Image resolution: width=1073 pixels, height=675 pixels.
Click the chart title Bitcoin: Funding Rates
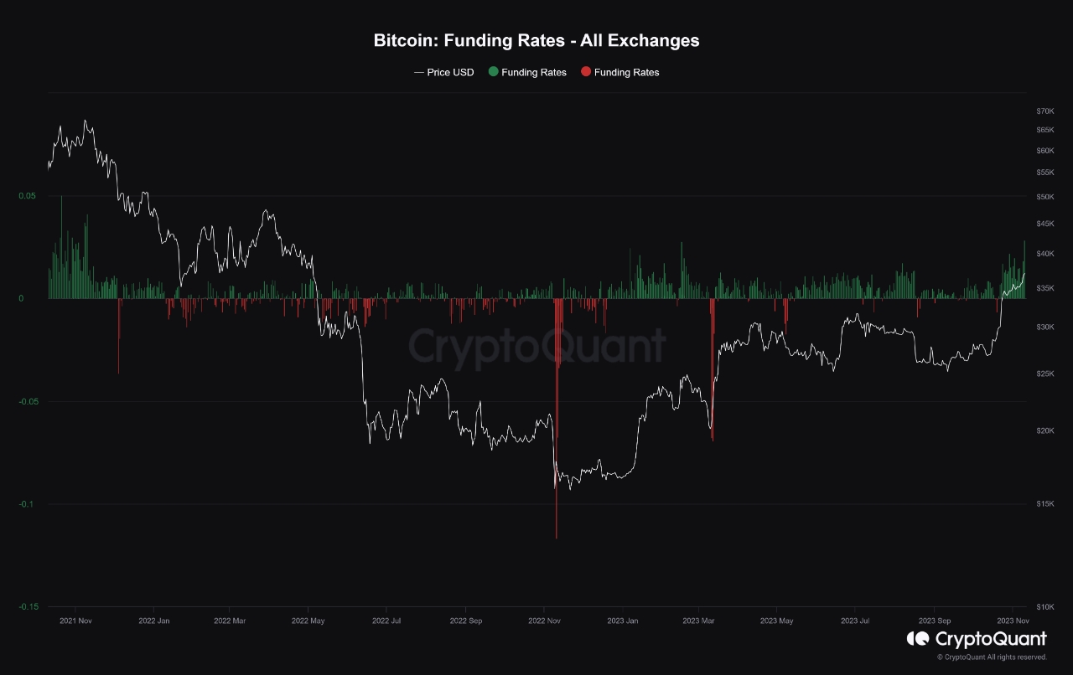[536, 40]
